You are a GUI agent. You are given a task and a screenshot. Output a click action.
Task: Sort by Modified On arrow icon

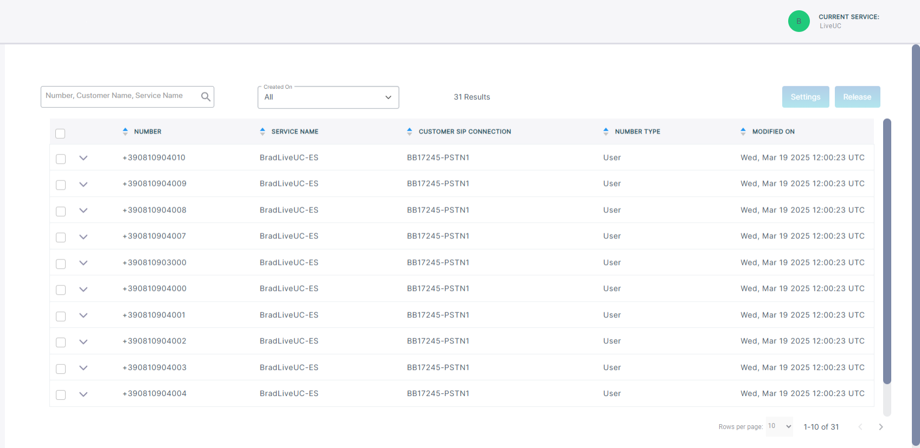[743, 132]
